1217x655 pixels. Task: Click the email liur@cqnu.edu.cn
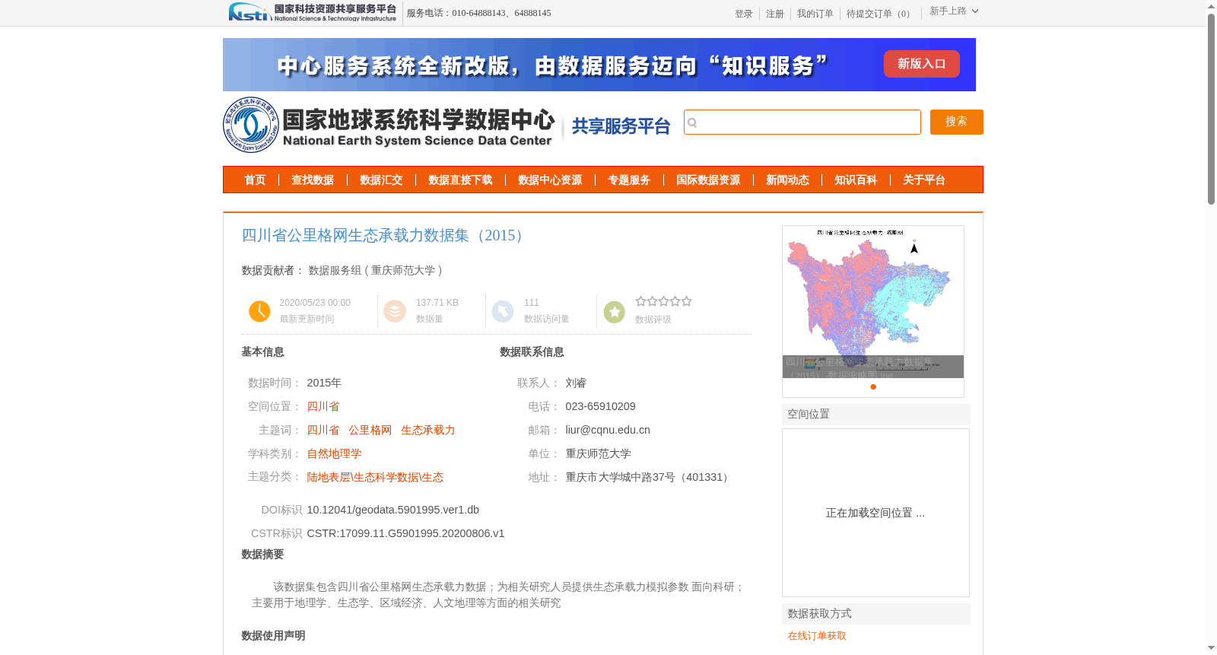click(608, 430)
